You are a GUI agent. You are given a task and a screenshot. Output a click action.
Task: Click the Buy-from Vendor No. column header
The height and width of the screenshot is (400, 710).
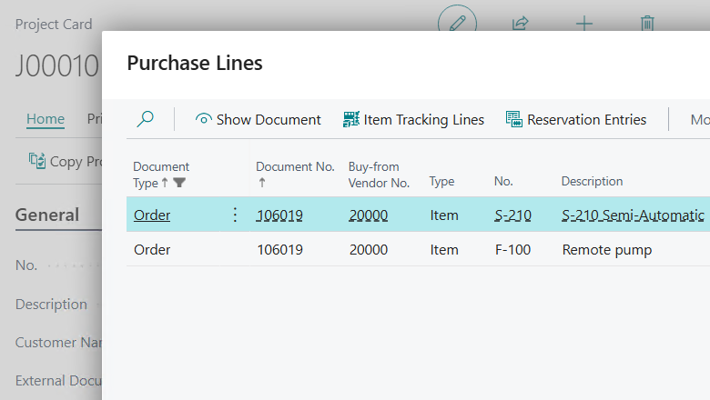click(379, 175)
